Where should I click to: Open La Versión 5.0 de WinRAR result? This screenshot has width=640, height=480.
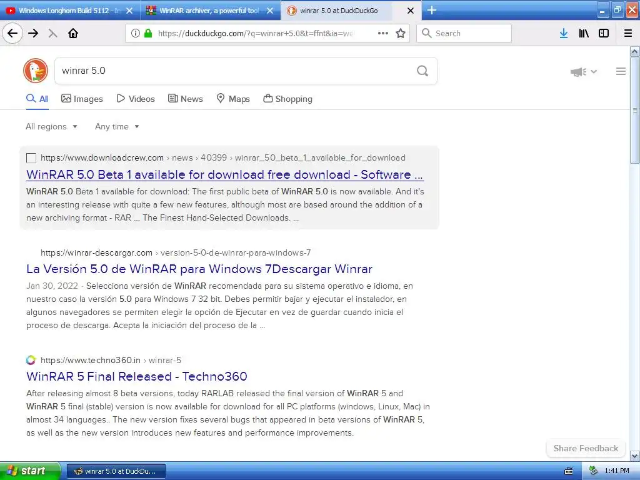coord(199,269)
